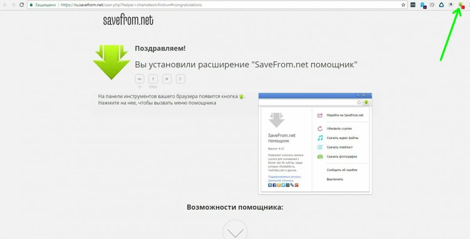Image resolution: width=470 pixels, height=239 pixels.
Task: Share the page on Google Plus
Action: tap(181, 79)
